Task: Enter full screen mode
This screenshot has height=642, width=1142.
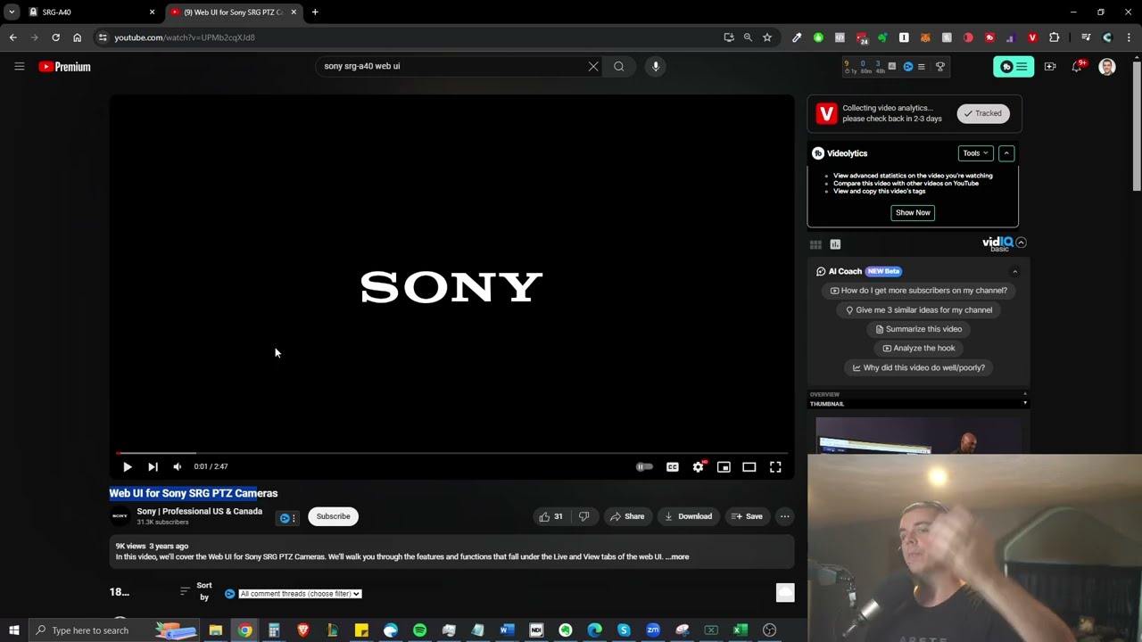Action: (775, 466)
